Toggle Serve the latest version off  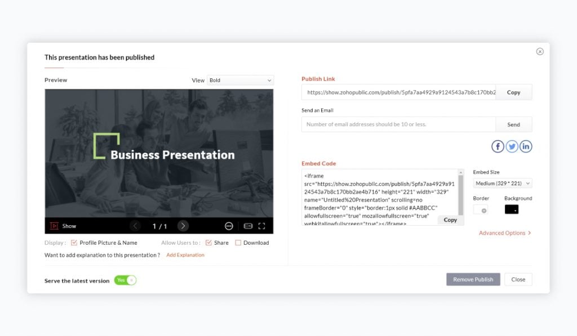click(125, 280)
